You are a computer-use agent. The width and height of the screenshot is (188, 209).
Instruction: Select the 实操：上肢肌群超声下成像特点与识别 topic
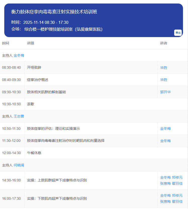57,180
